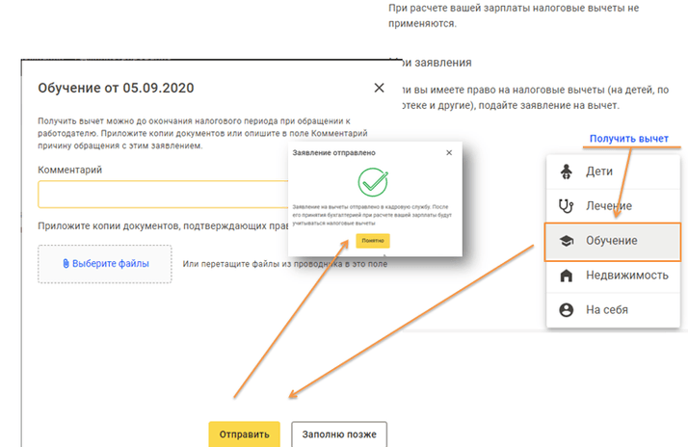
Task: Close the Заявление отправлено popup
Action: [x=449, y=152]
